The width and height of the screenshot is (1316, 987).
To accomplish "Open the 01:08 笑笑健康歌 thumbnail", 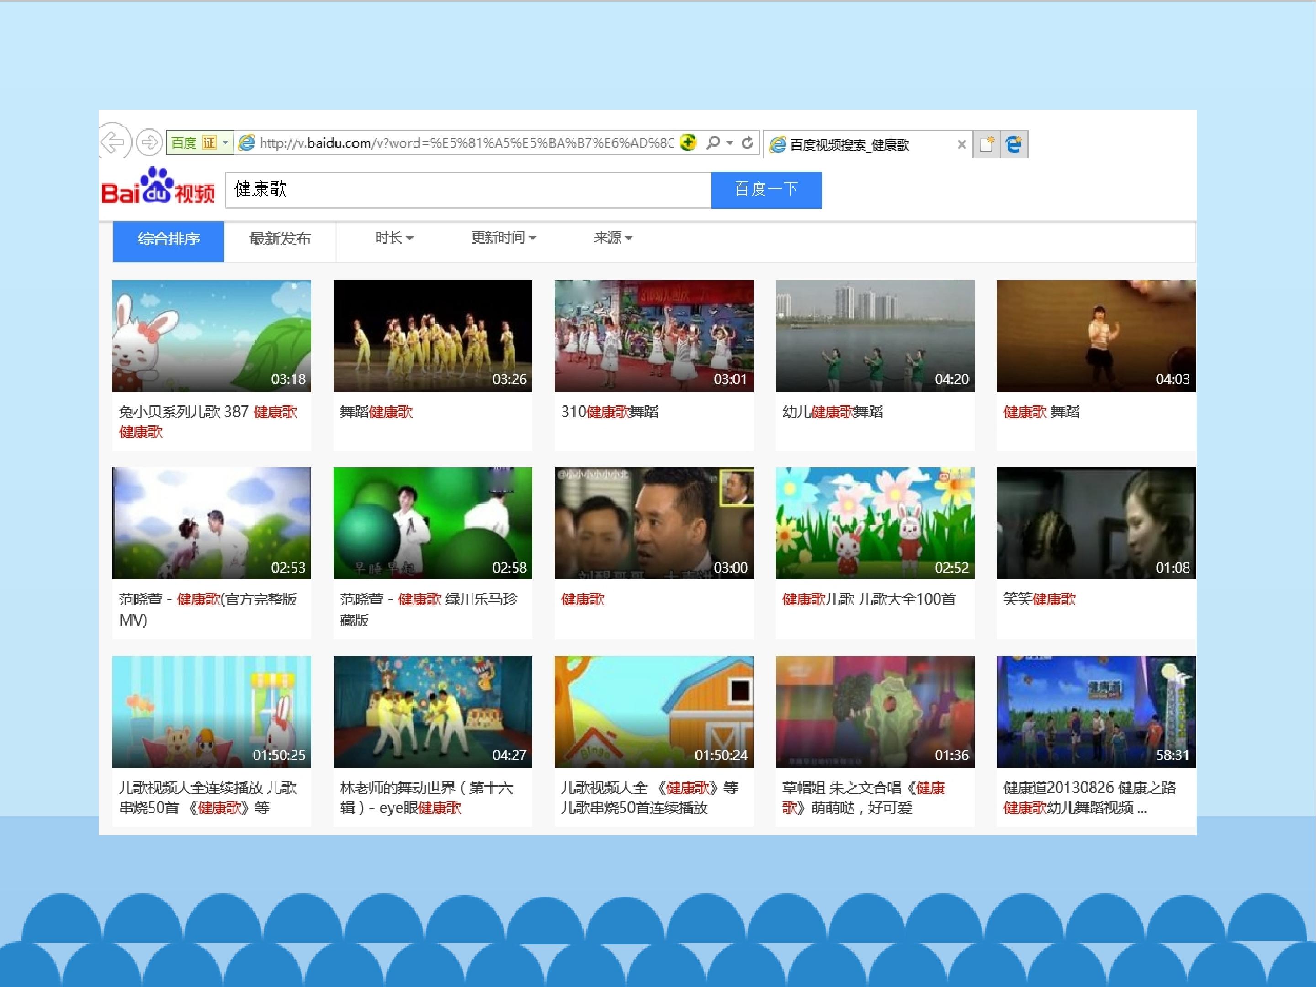I will click(x=1096, y=523).
